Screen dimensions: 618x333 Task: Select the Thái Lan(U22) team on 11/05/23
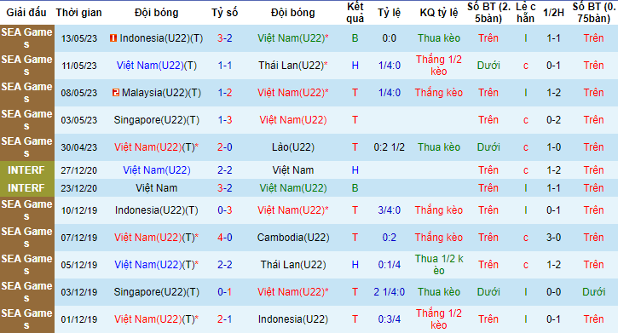coord(293,66)
